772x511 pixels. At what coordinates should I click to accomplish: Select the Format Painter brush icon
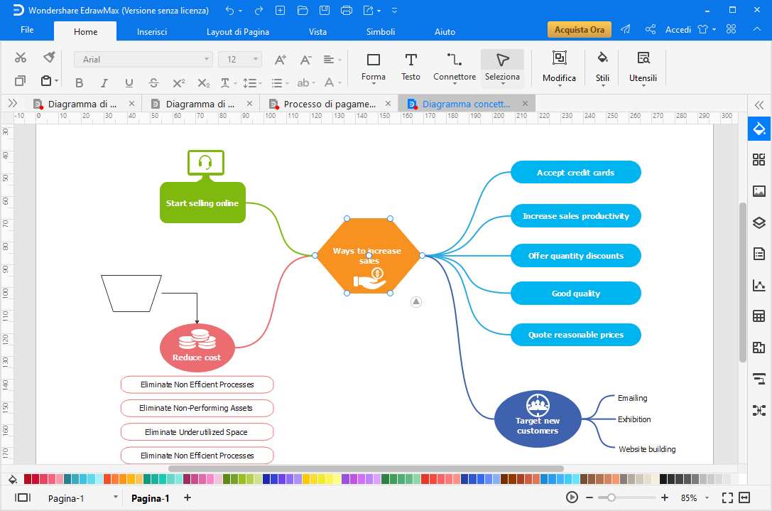tap(49, 58)
